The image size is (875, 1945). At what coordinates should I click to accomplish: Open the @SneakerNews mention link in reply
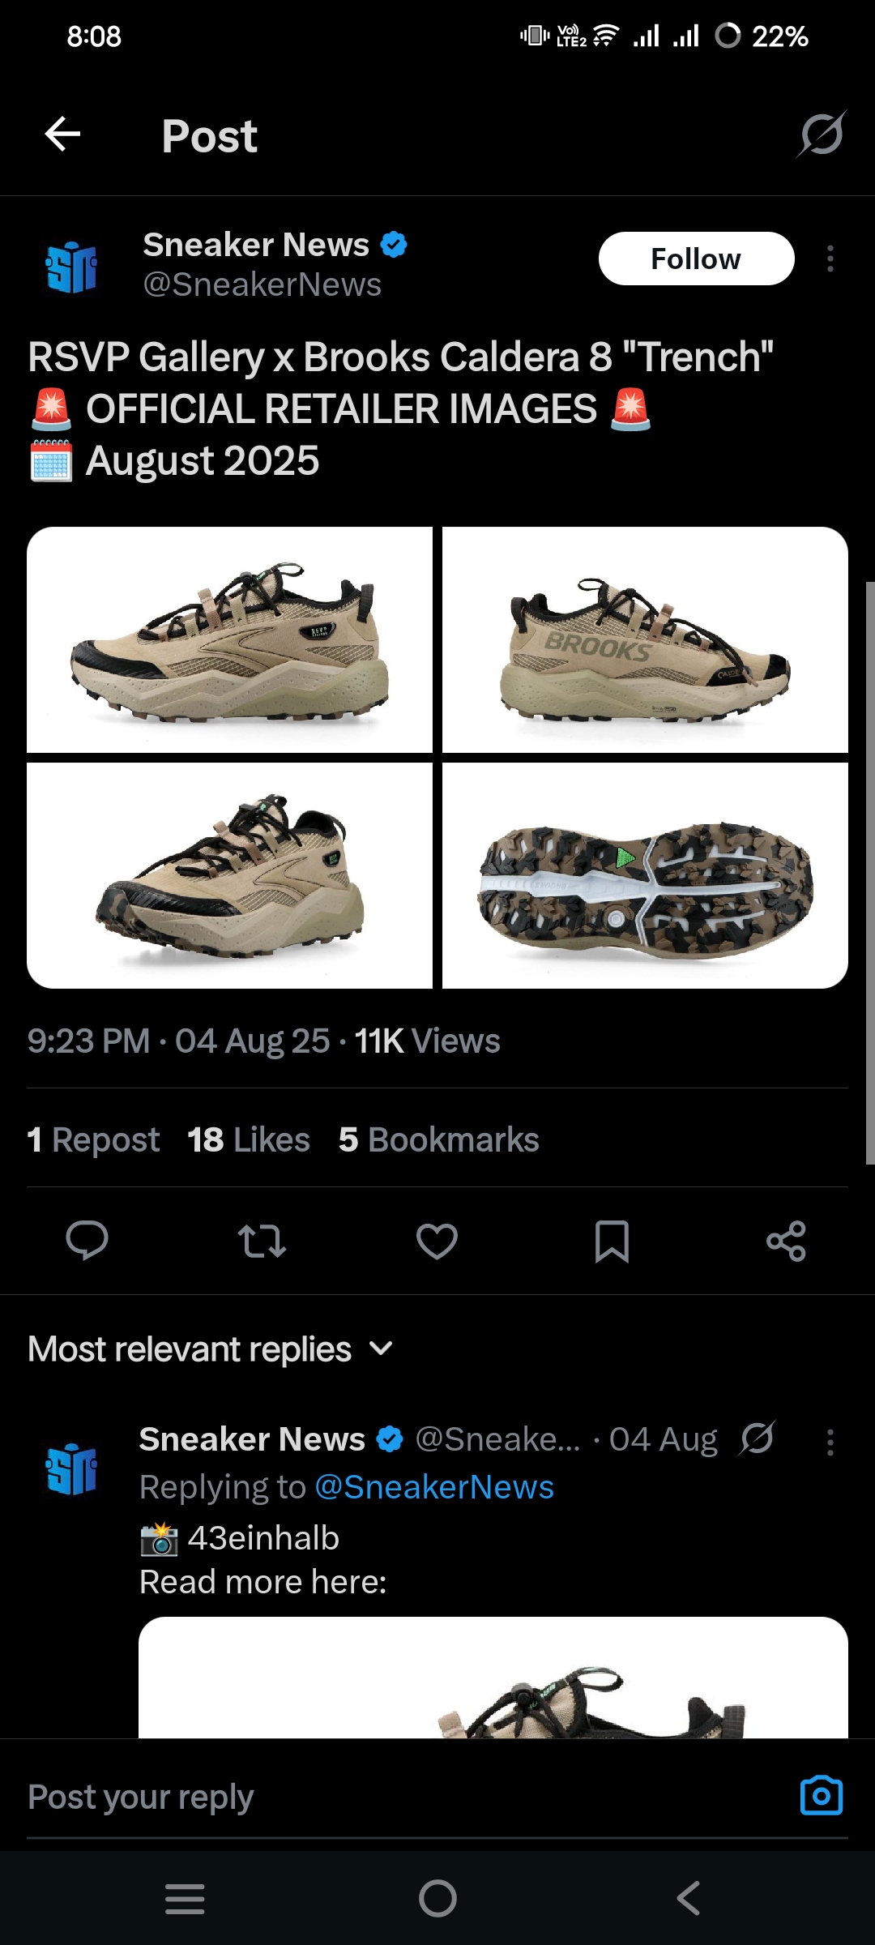click(x=433, y=1487)
